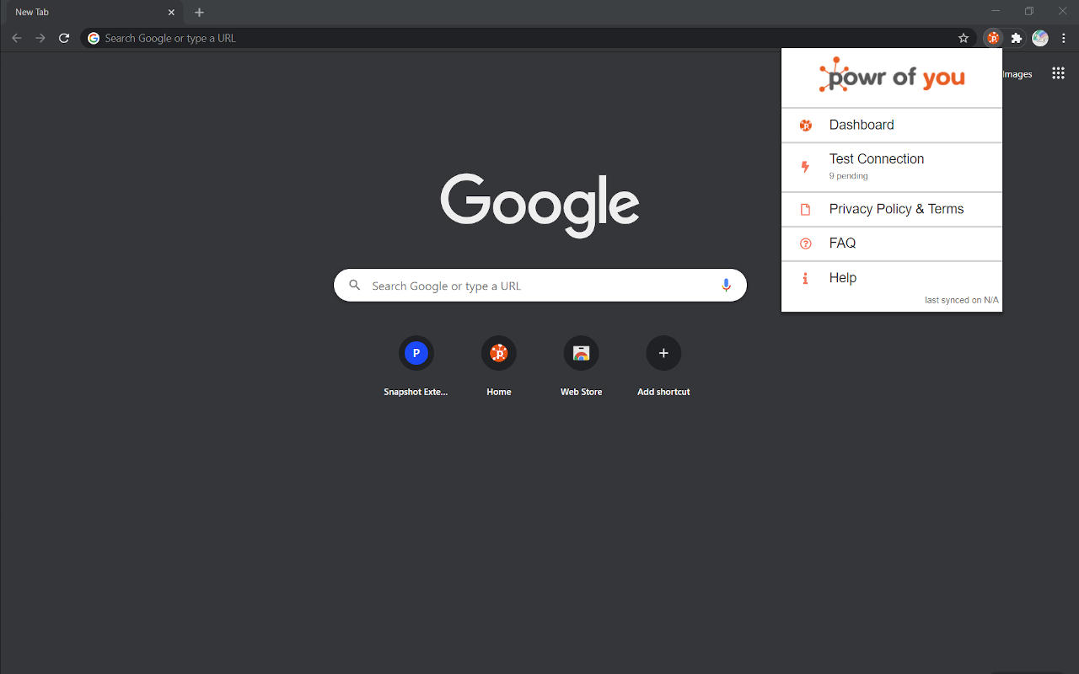Click the Powr of You logo in popup
1079x674 pixels.
[892, 76]
